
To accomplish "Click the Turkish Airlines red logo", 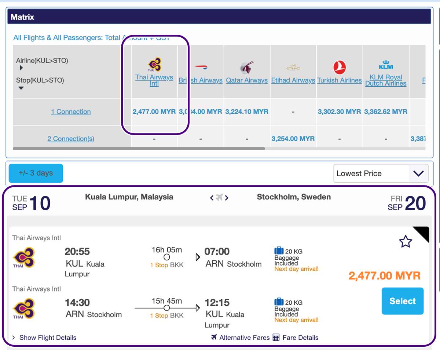I will click(340, 68).
